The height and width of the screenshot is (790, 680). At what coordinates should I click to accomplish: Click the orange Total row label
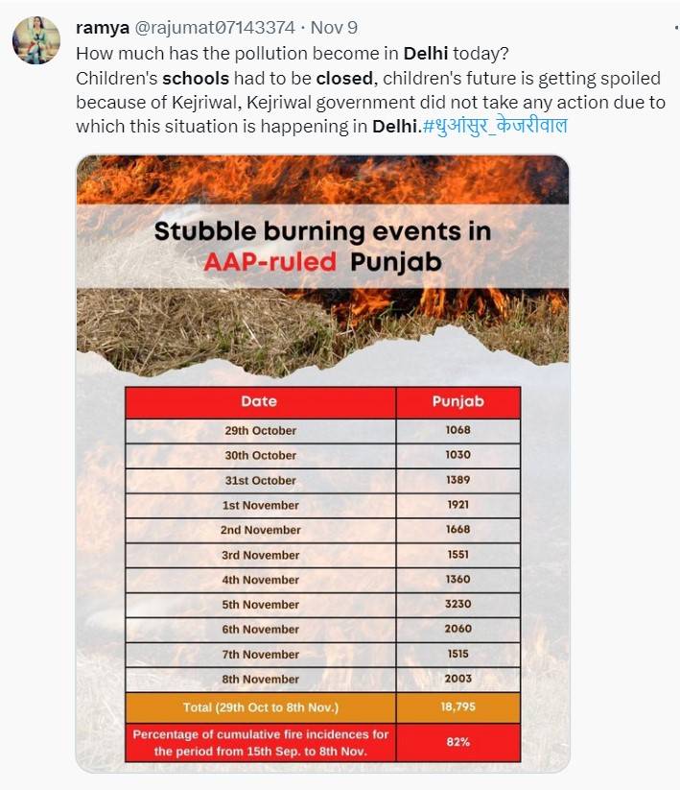[x=260, y=708]
